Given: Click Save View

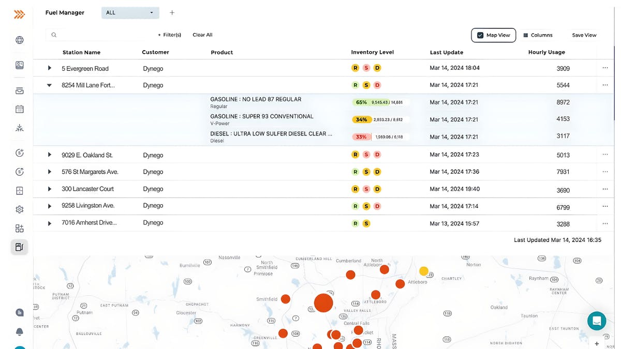Looking at the screenshot, I should tap(584, 35).
